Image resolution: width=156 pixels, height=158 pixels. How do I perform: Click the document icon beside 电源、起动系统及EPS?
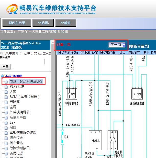pos(6,82)
